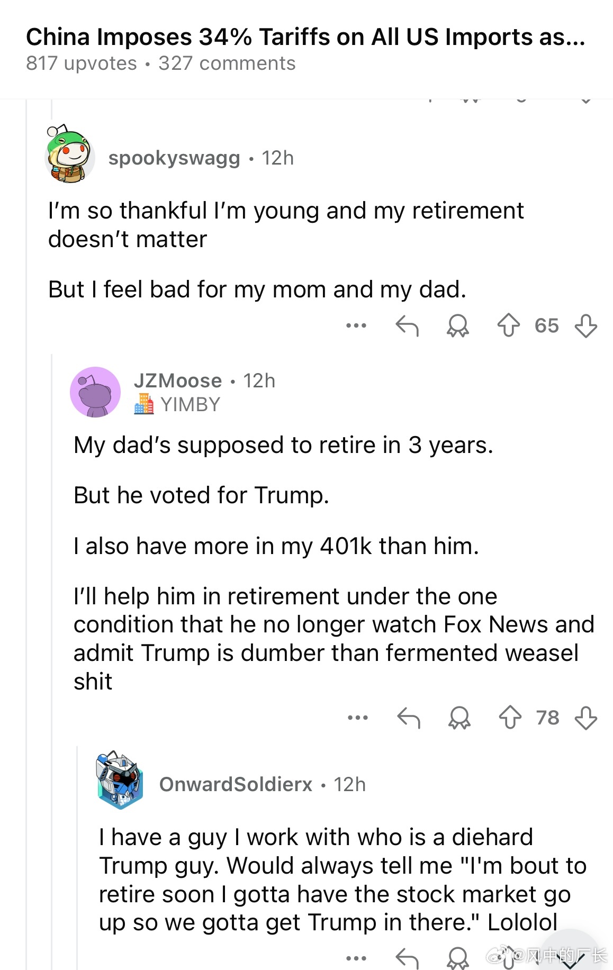The image size is (613, 970).
Task: Open more options on OnwardSoldierx's comment
Action: pos(356,958)
